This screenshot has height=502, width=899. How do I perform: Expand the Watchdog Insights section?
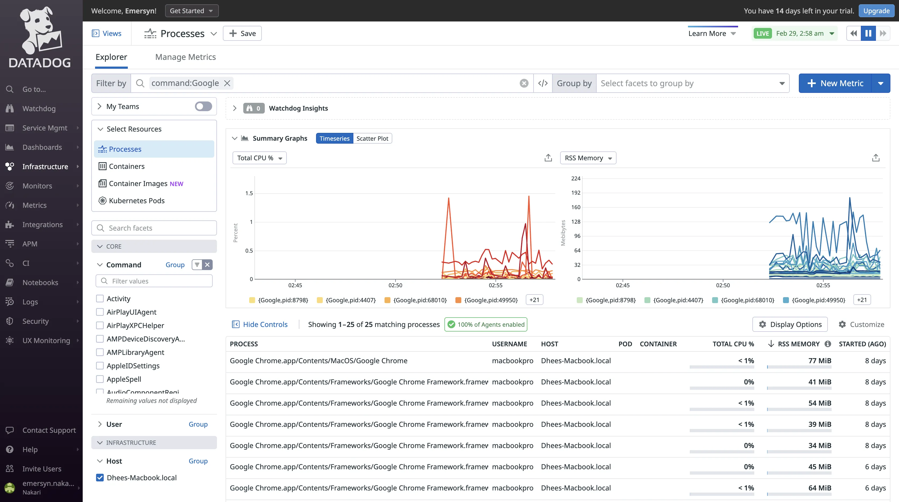[x=235, y=108]
